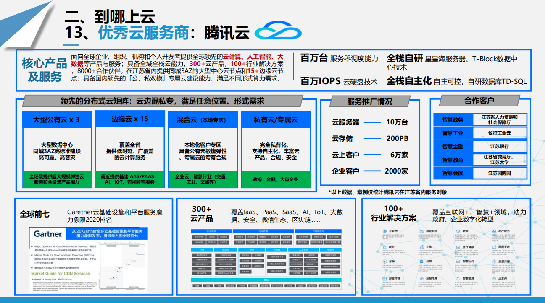Image resolution: width=545 pixels, height=303 pixels.
Task: Click the 智慧会展 category label
Action: click(453, 173)
